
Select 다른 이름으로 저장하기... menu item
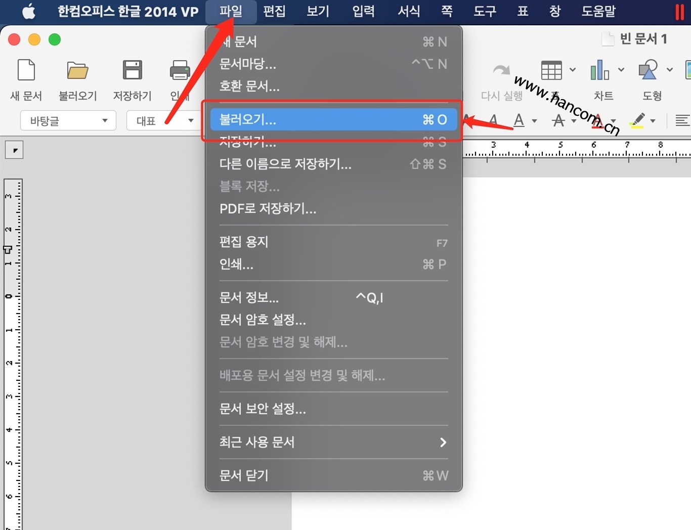point(334,164)
